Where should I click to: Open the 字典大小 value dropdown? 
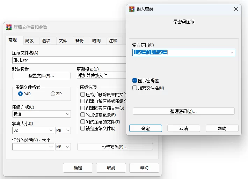(x=51, y=130)
